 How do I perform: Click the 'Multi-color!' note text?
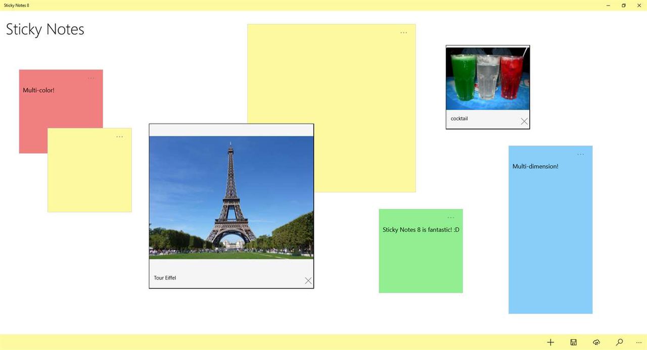[38, 90]
